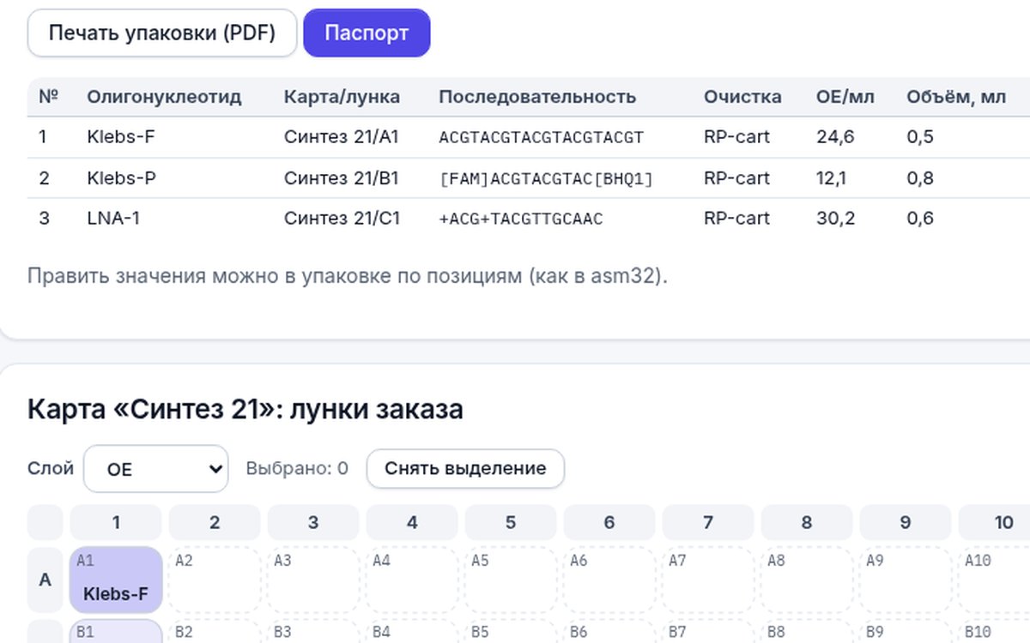Select empty well A2

tap(215, 580)
